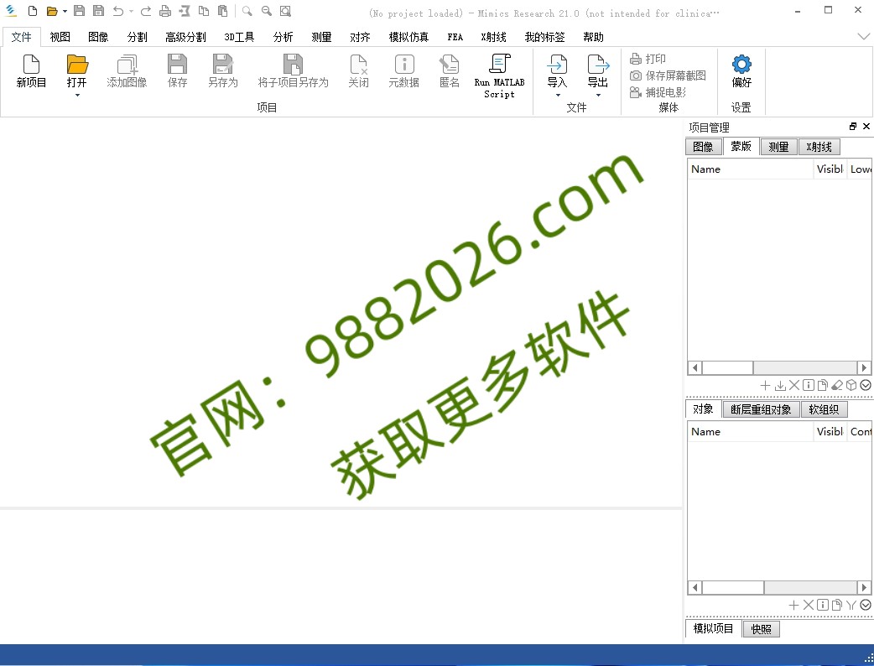This screenshot has width=874, height=666.
Task: Click the open folder icon in quick access toolbar
Action: [52, 11]
